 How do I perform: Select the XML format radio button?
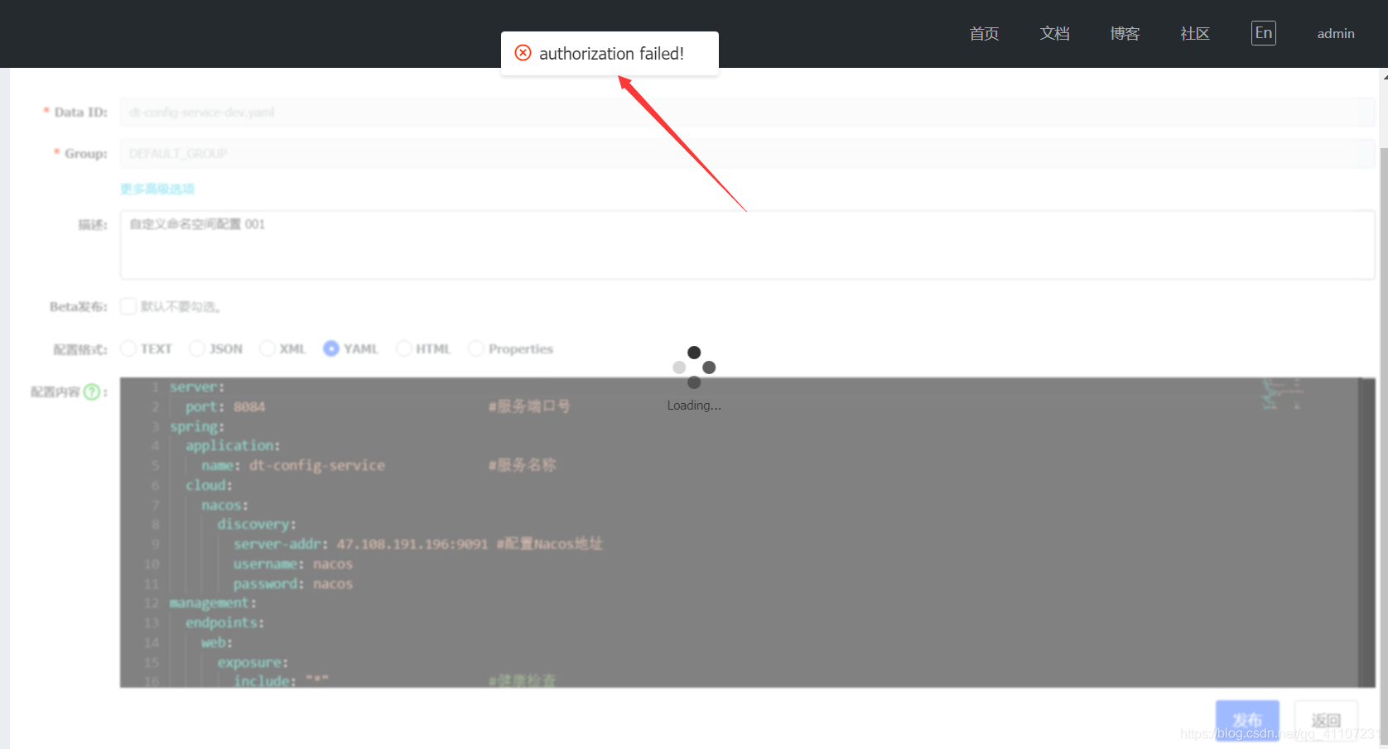(x=267, y=348)
